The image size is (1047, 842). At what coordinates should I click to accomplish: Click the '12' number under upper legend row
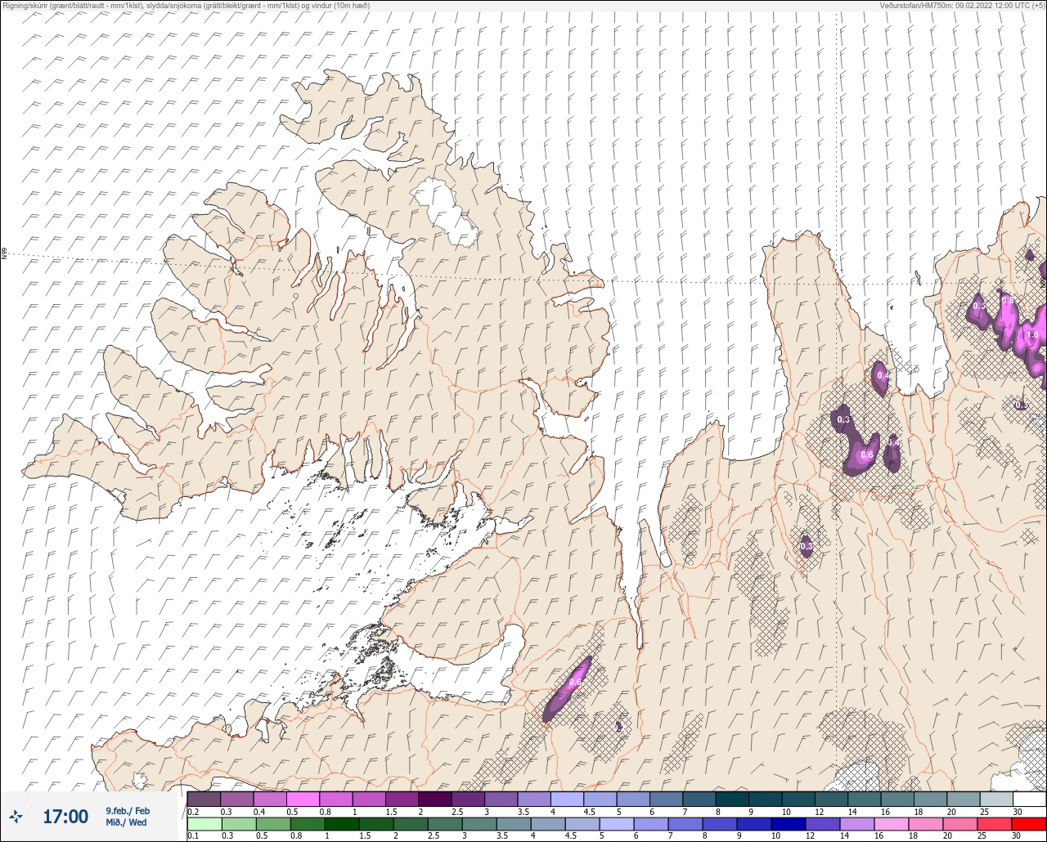coord(819,812)
